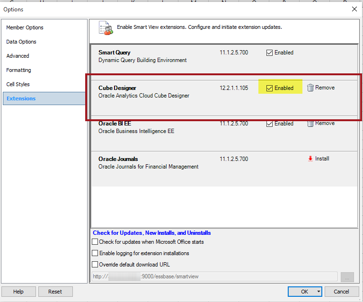This screenshot has width=363, height=302.
Task: Click the Cancel button
Action: click(342, 292)
